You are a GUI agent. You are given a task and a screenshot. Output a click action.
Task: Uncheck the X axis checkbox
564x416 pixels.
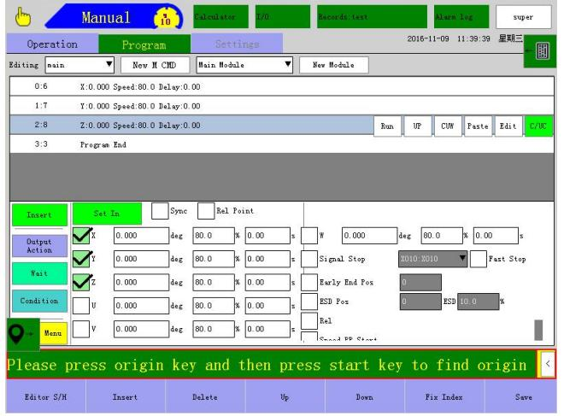coord(79,231)
